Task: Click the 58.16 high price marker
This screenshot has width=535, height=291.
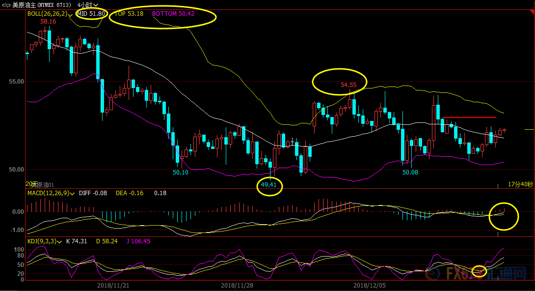Action: (x=48, y=22)
